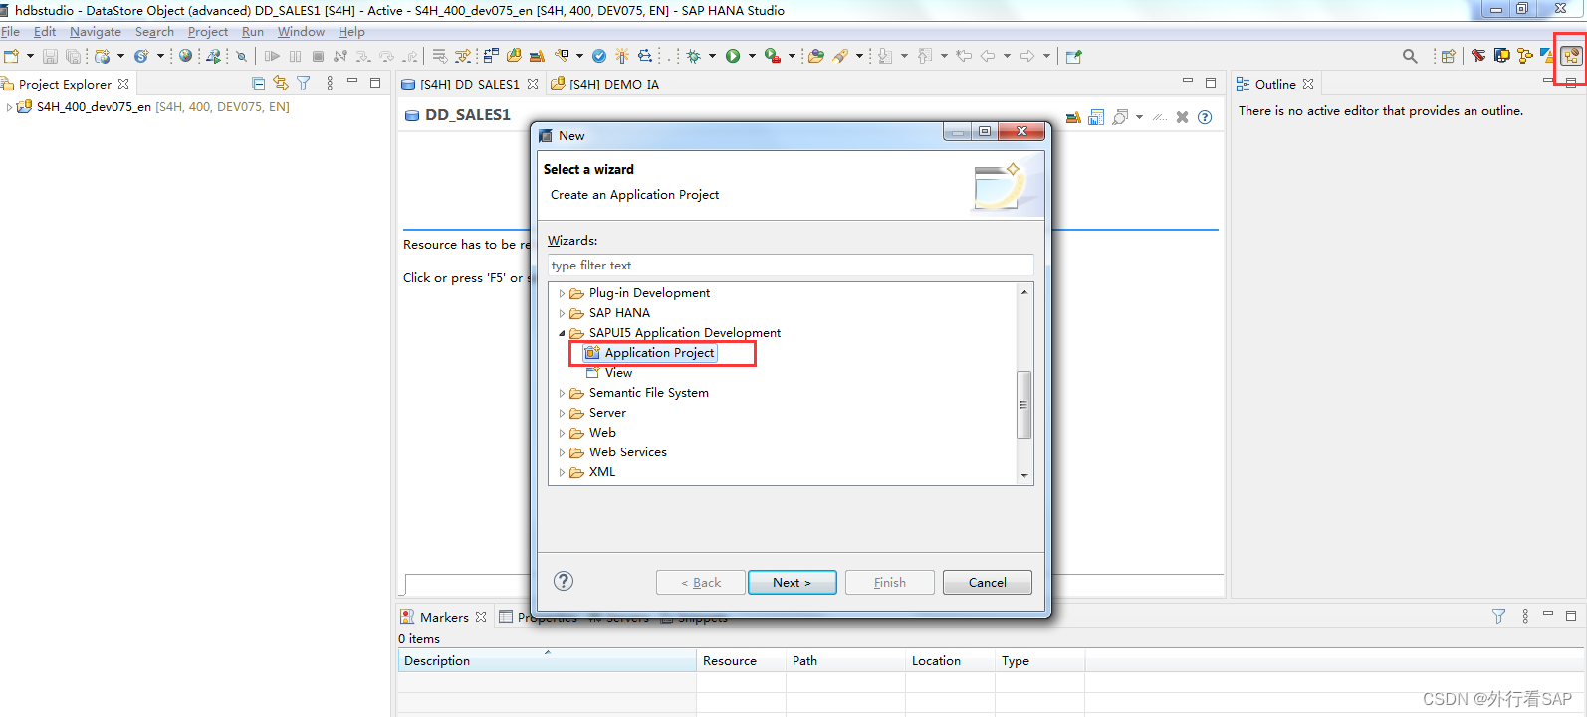Close the Outline view tab
This screenshot has width=1587, height=717.
(x=1308, y=84)
